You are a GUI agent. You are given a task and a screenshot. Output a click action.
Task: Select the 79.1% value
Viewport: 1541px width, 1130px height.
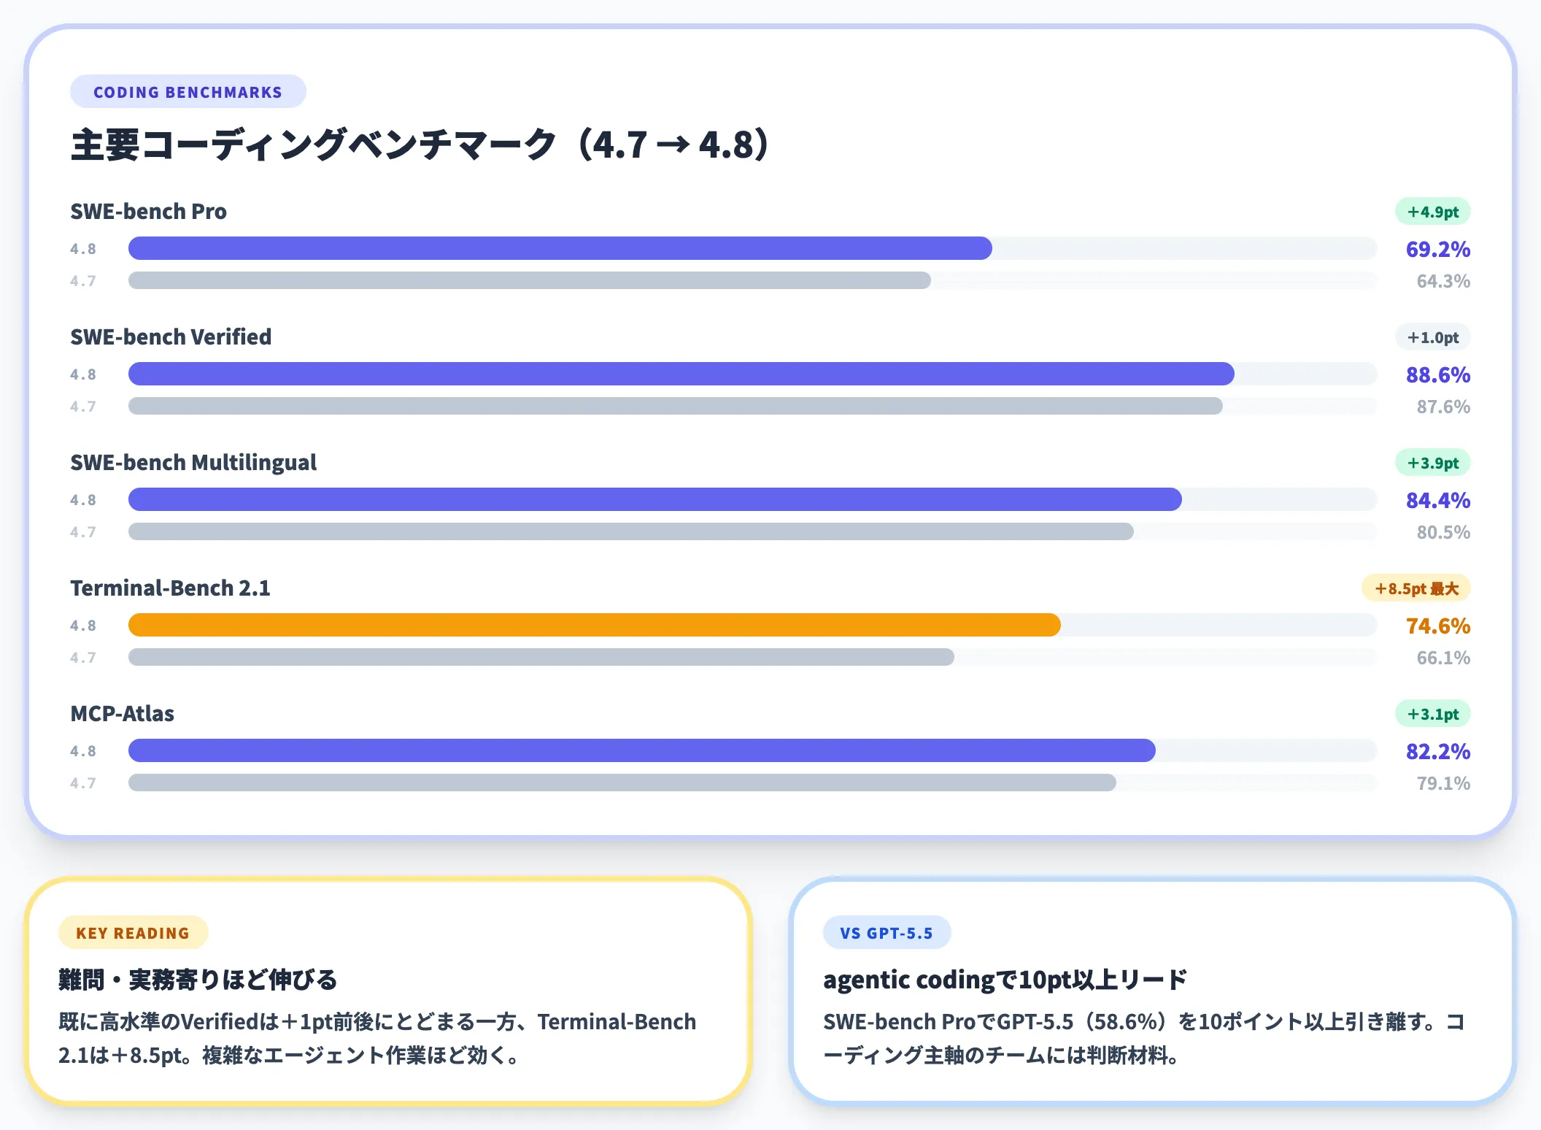(x=1442, y=783)
